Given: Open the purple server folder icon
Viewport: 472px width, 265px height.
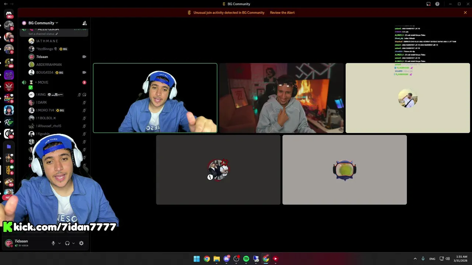Looking at the screenshot, I should (9, 146).
